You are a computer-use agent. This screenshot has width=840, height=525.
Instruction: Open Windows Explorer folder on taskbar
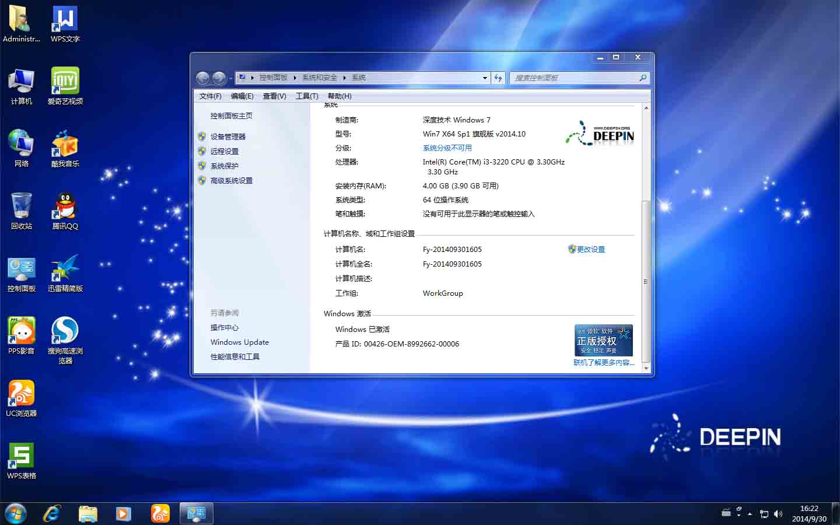click(88, 513)
